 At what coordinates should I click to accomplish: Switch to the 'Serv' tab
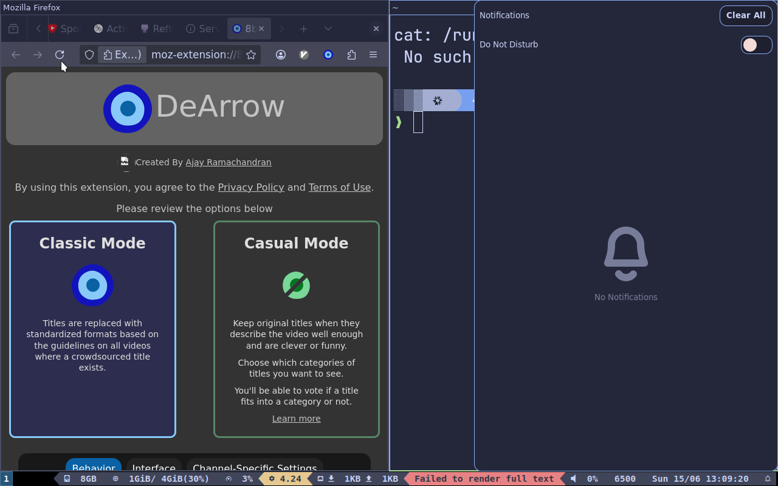(202, 29)
